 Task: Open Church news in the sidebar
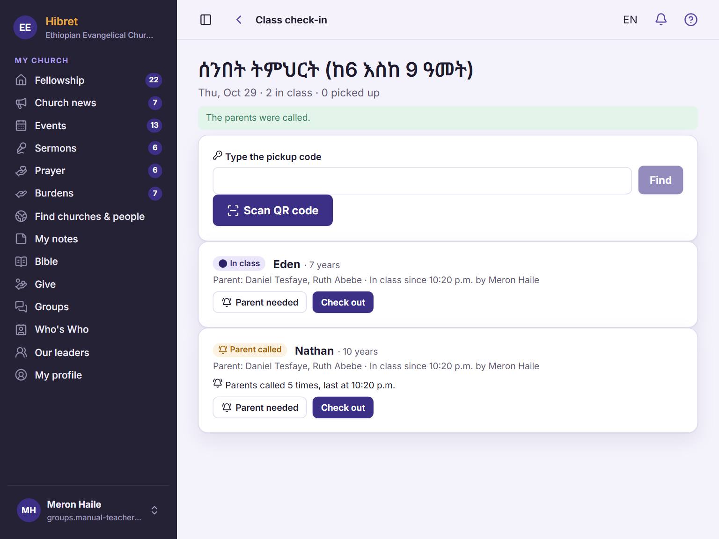88,103
